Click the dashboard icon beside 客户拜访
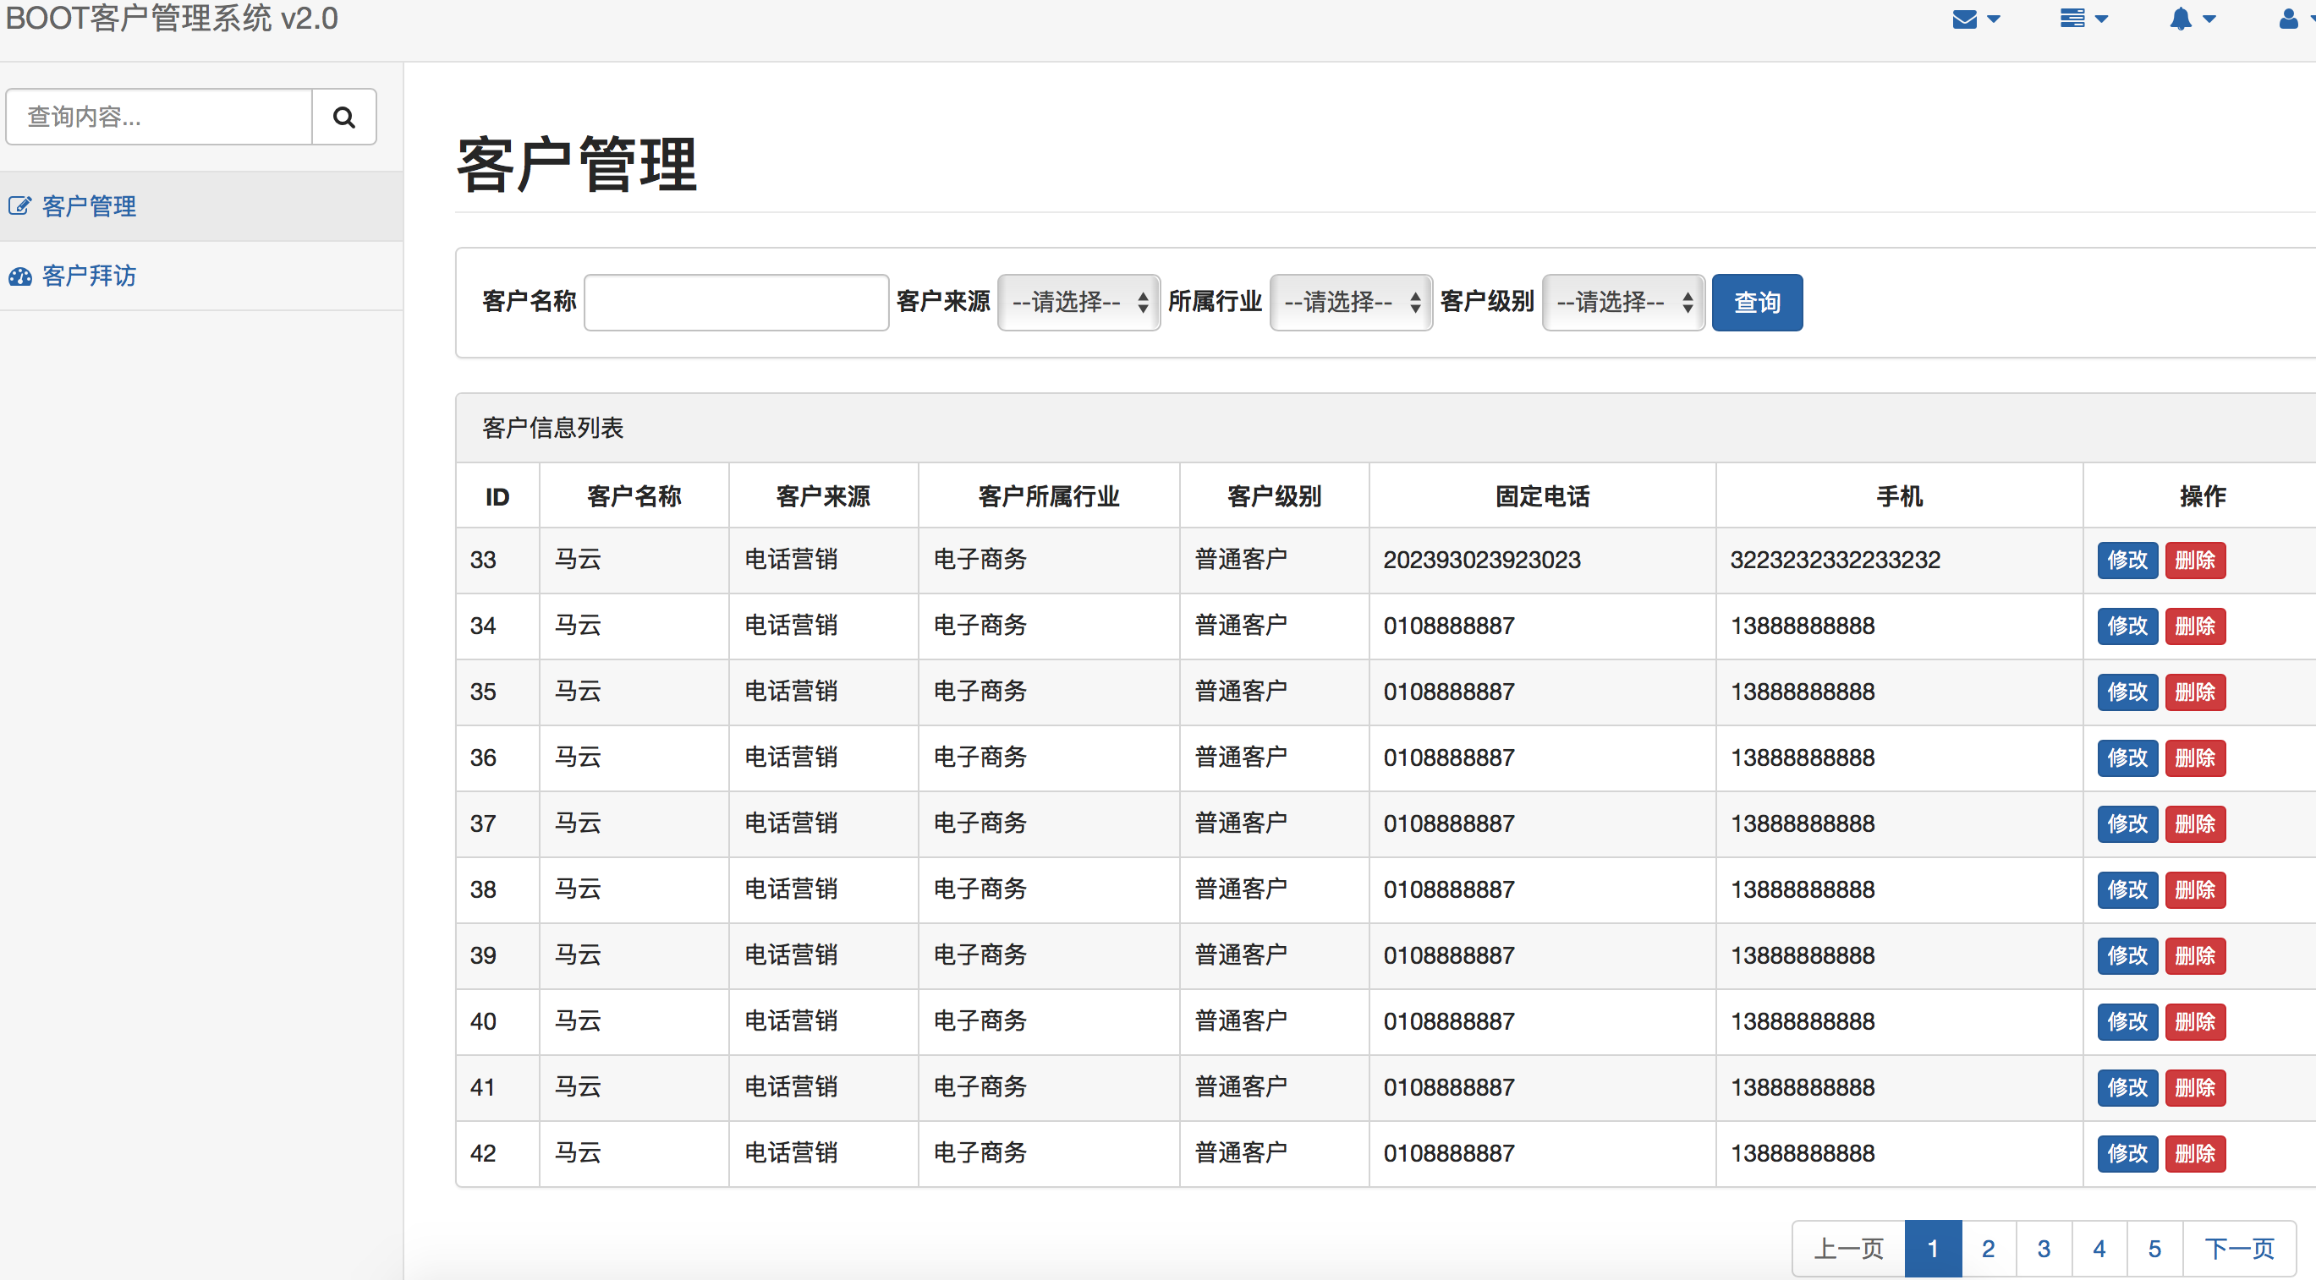Image resolution: width=2316 pixels, height=1280 pixels. click(19, 276)
